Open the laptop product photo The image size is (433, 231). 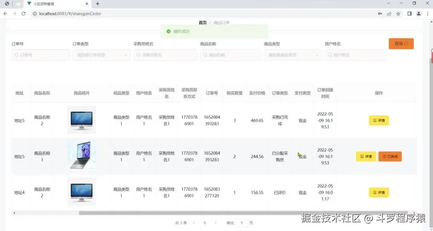[x=81, y=155]
